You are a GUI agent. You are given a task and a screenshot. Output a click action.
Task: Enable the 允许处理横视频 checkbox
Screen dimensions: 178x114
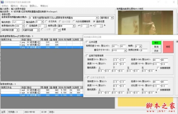tap(74, 21)
